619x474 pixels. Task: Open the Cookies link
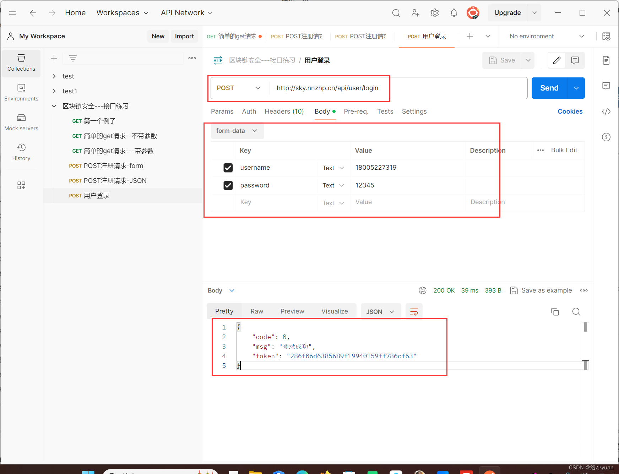[570, 111]
